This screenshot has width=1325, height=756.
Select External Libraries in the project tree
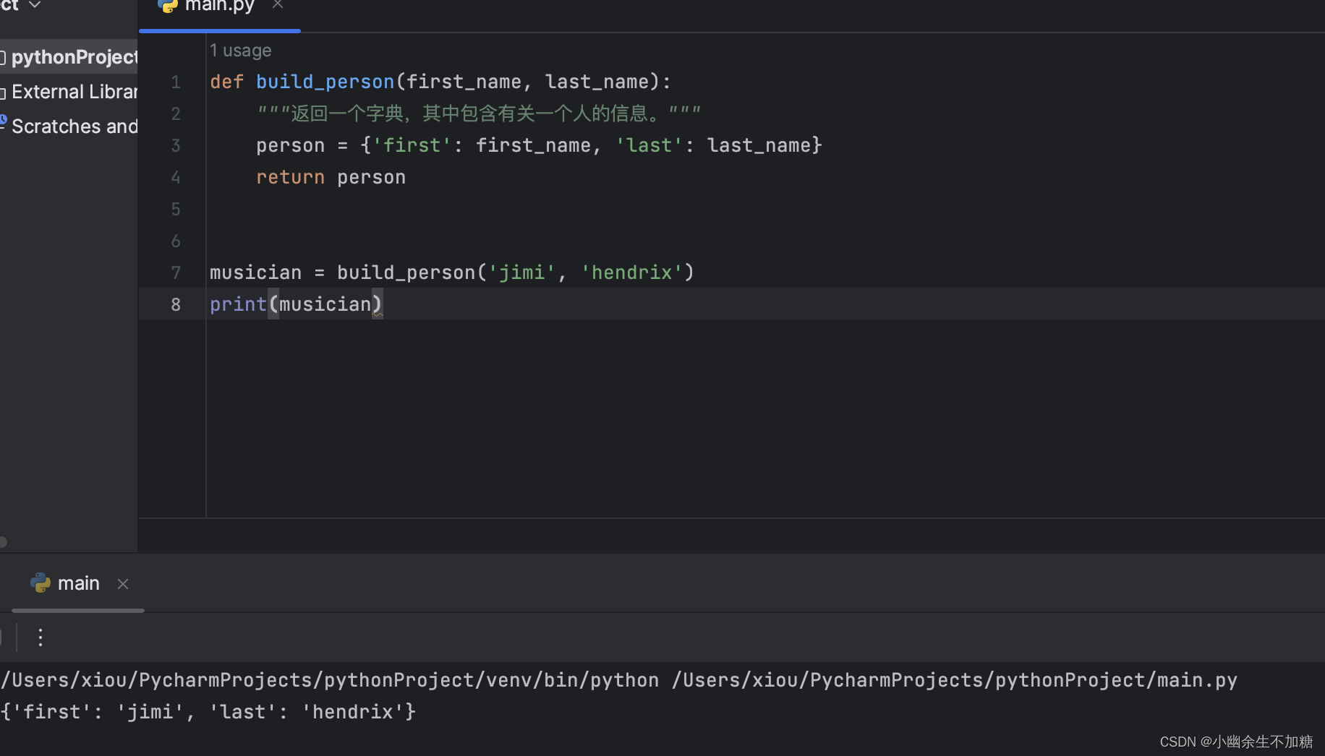69,92
